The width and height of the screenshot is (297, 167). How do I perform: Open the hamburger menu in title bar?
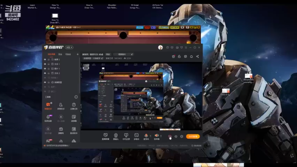coord(186,48)
